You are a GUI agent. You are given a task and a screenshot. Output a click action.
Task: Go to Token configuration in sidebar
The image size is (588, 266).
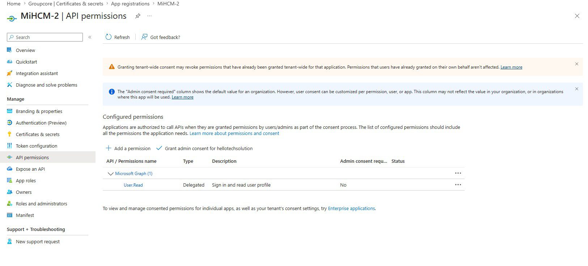tap(37, 146)
